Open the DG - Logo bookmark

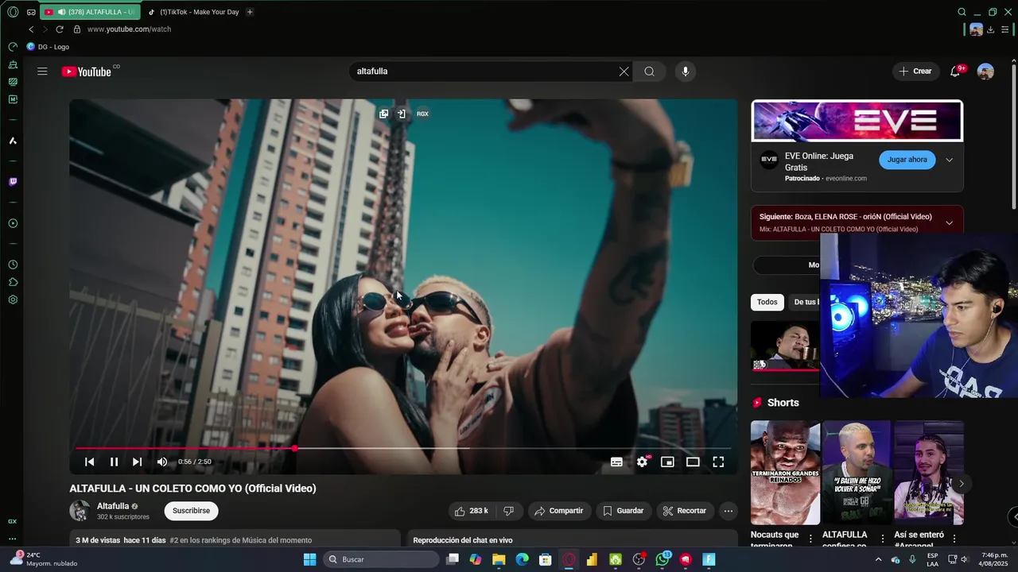coord(48,47)
